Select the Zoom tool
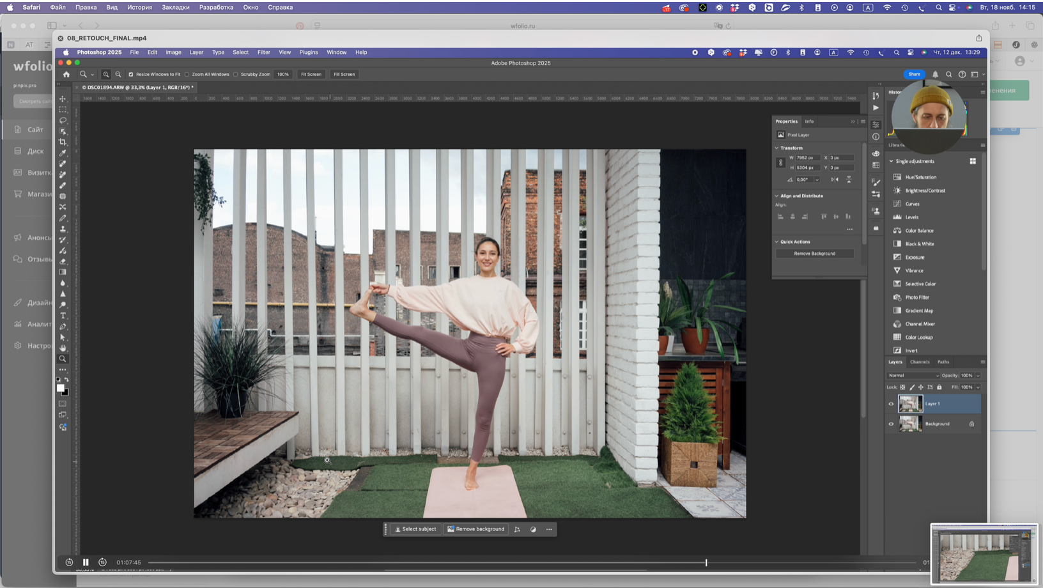 [63, 359]
